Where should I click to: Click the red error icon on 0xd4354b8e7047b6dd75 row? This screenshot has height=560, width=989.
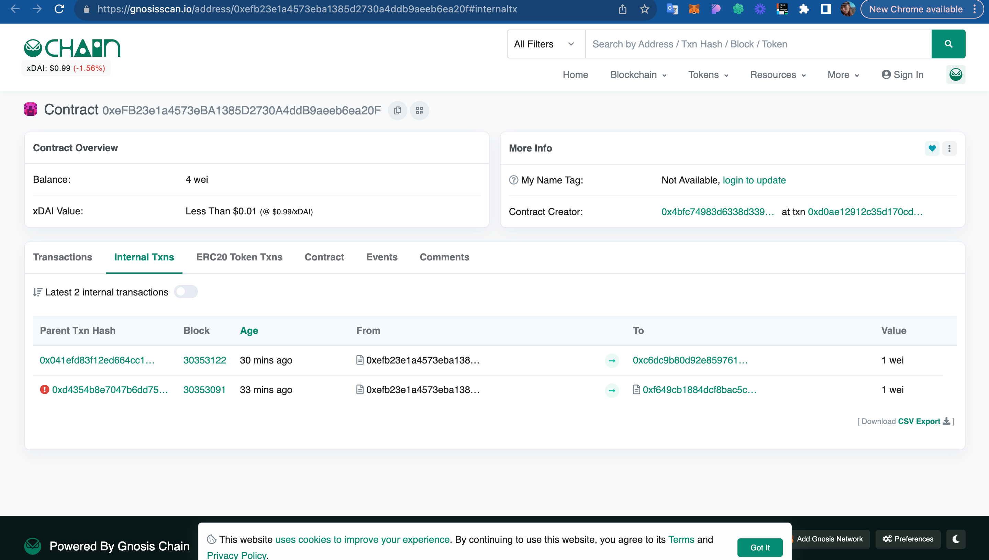tap(45, 390)
